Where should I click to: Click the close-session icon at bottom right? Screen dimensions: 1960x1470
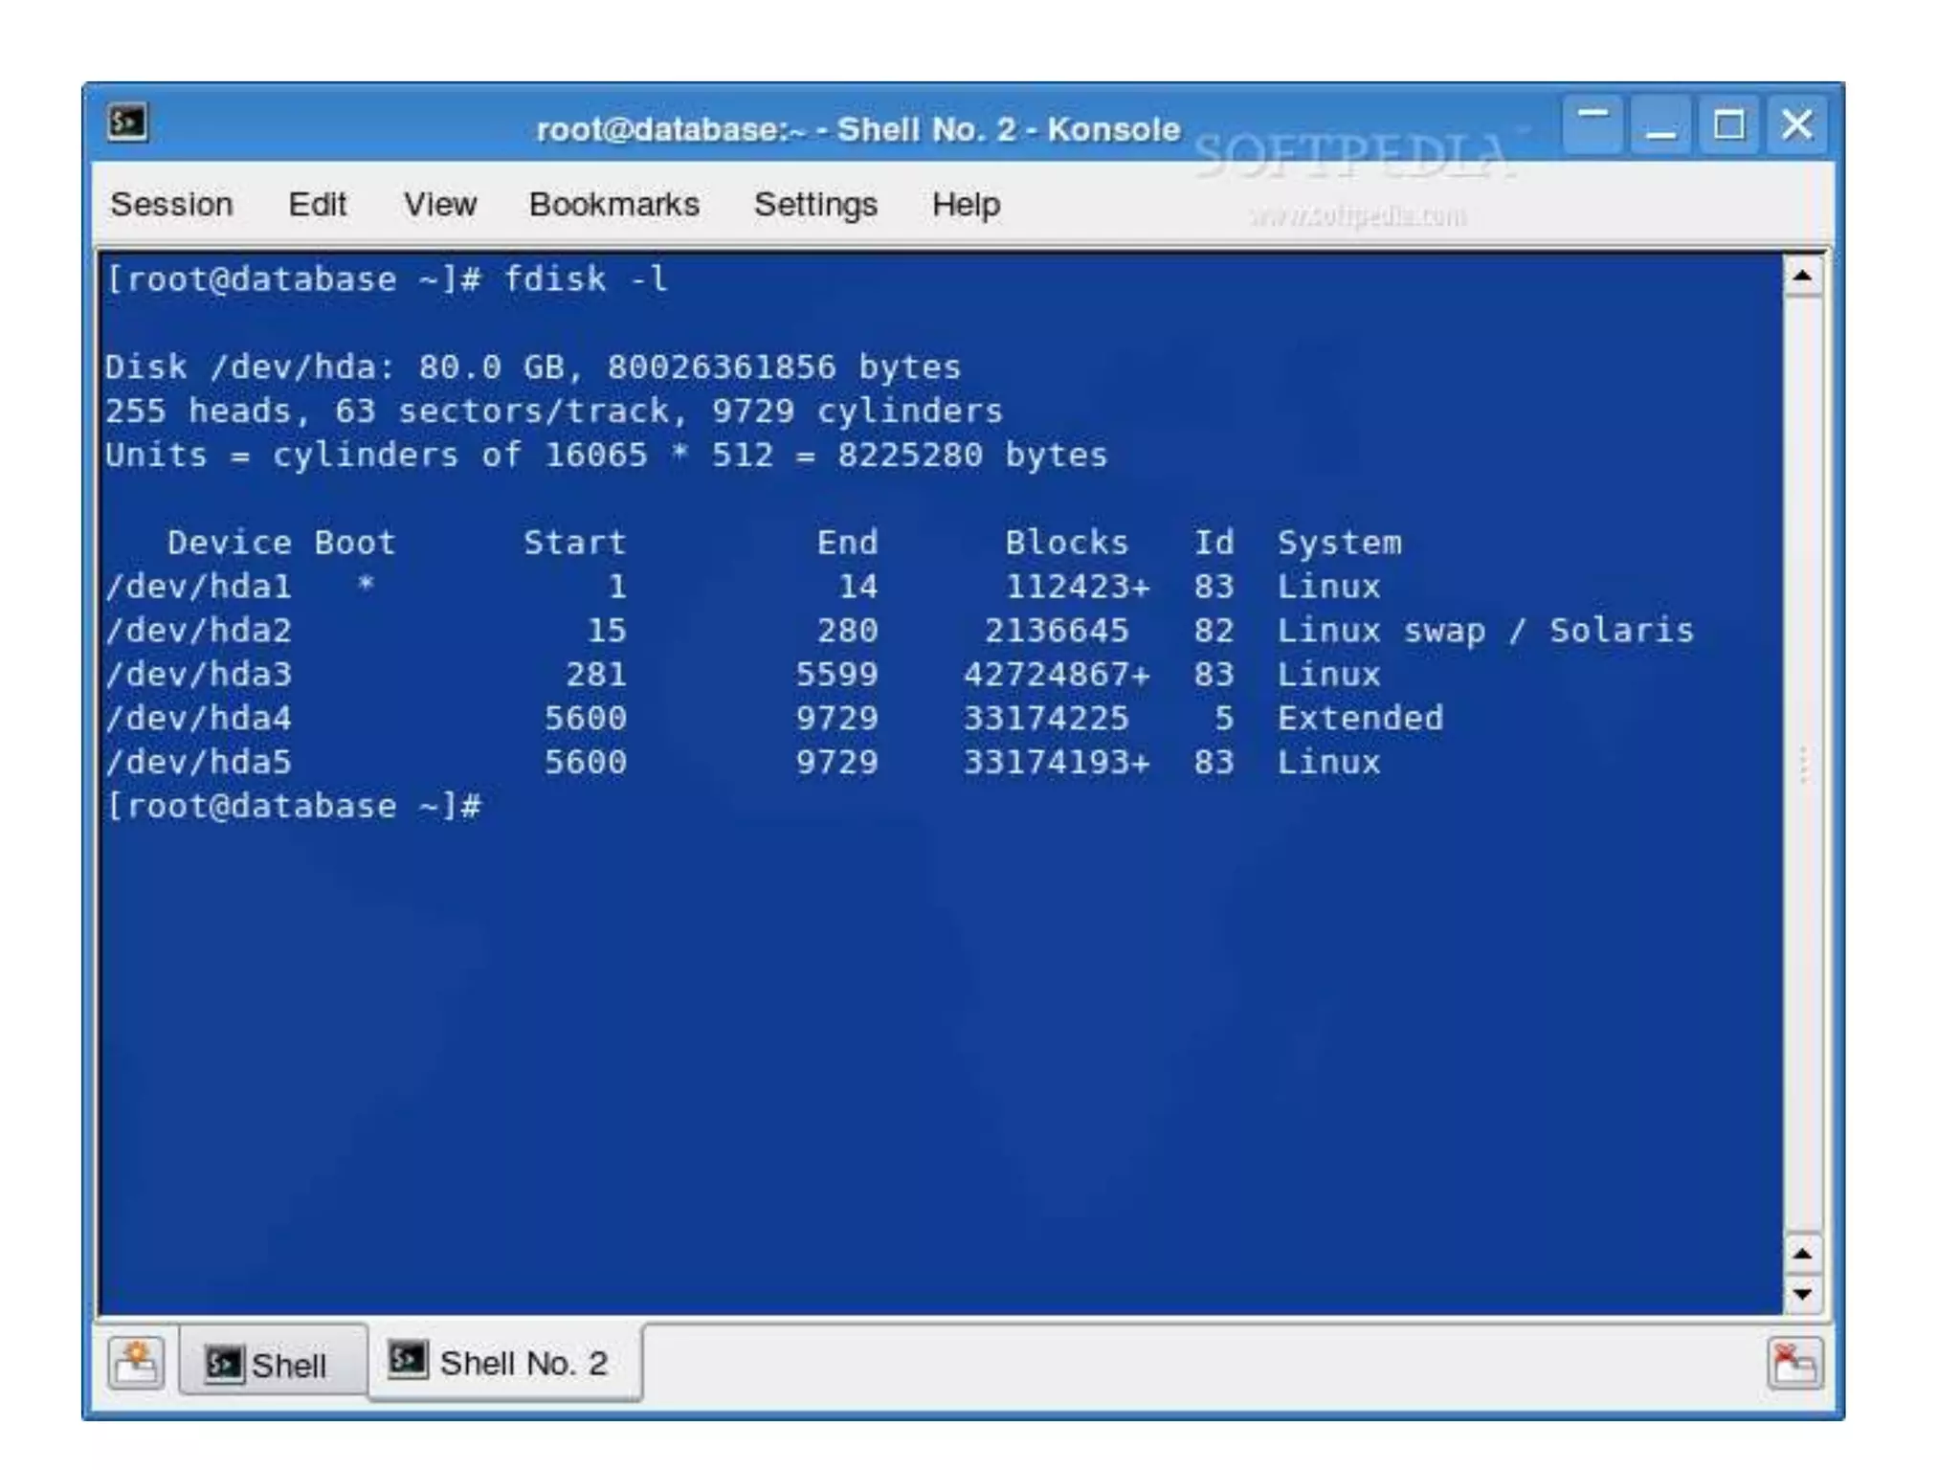[x=1794, y=1363]
